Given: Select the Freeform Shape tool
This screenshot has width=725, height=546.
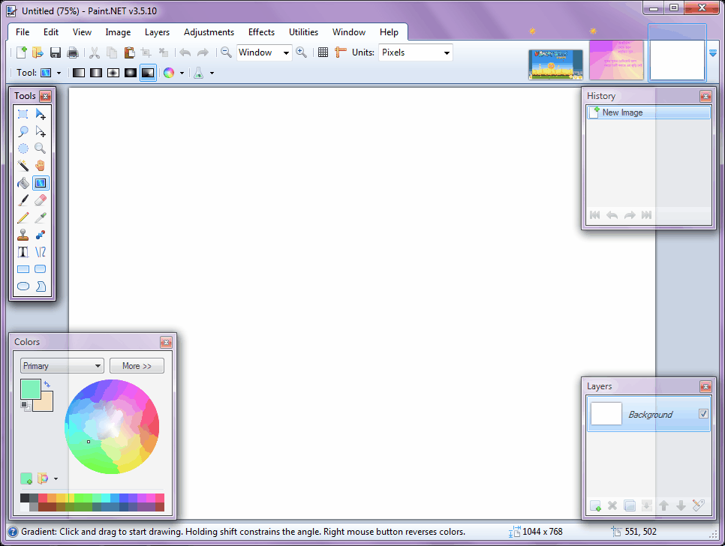Looking at the screenshot, I should pyautogui.click(x=41, y=286).
